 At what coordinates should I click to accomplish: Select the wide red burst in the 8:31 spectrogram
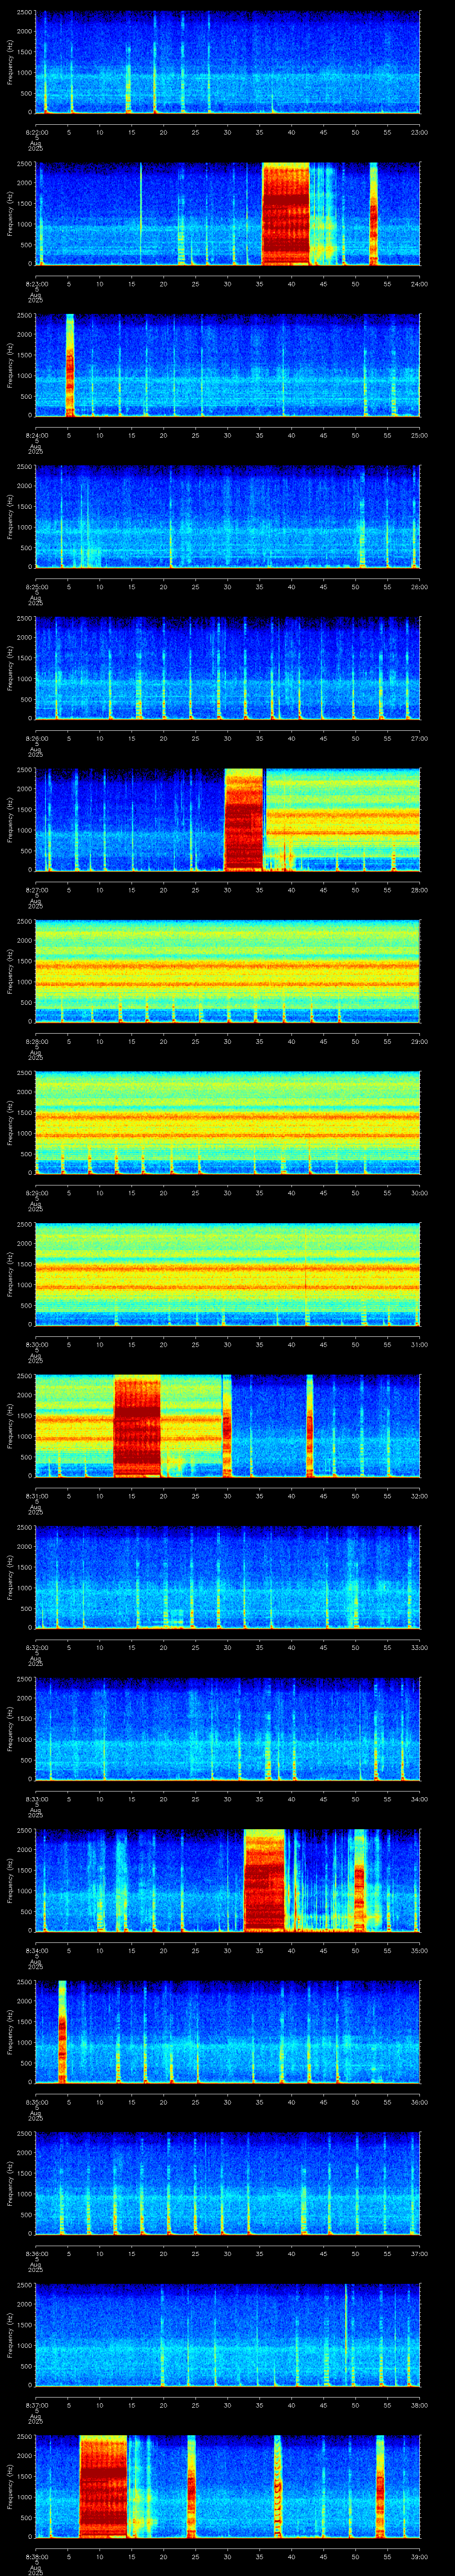coord(137,1426)
